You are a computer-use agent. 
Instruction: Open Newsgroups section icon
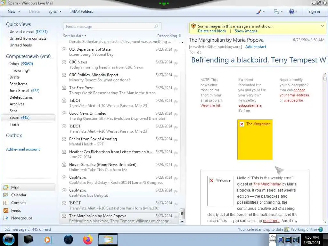[6, 218]
